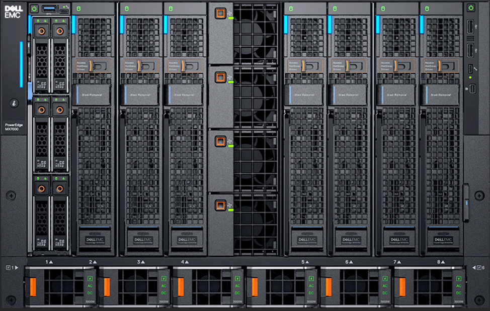490x311 pixels.
Task: Click the orange ring button on the bottom-right storage sled
Action: 60,188
